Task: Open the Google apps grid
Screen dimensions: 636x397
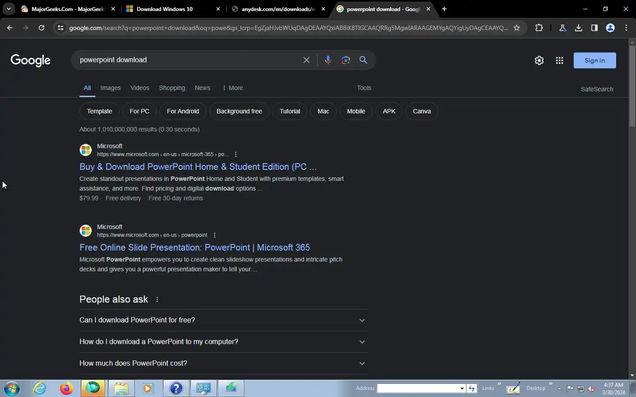Action: 560,60
